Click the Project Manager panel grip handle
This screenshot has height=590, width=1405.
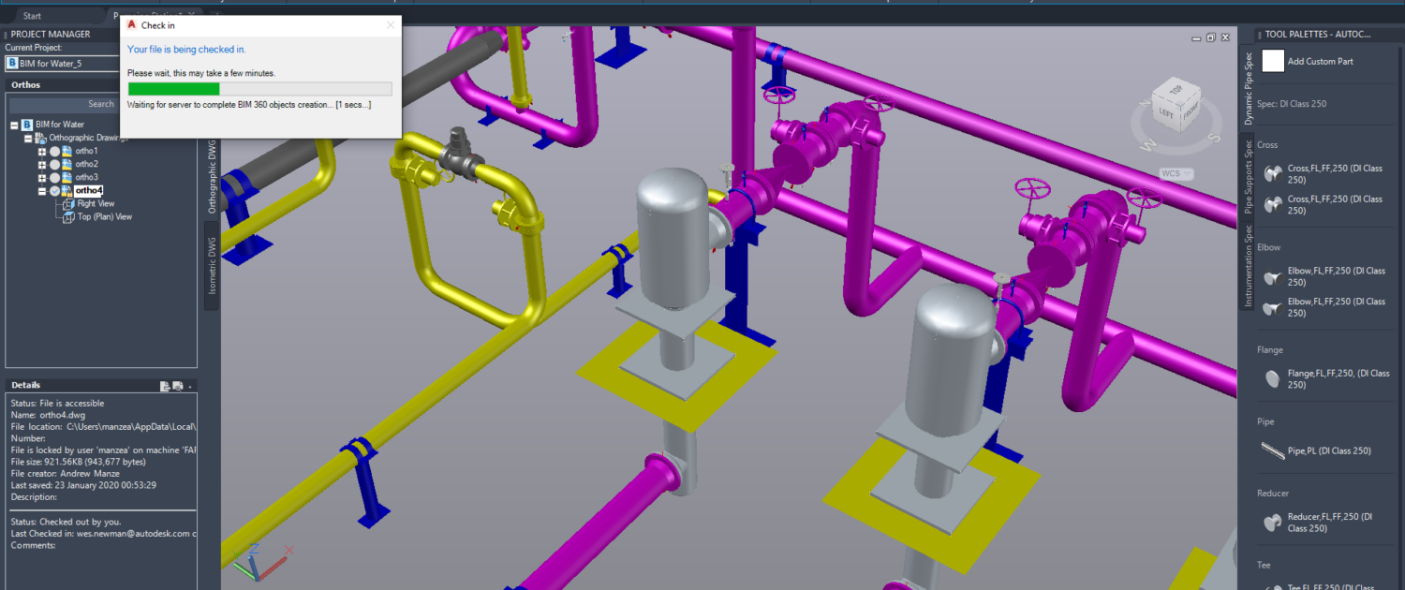coord(6,35)
